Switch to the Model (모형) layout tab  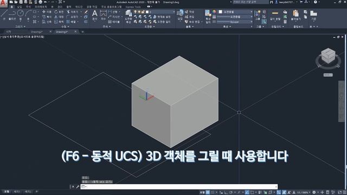point(7,192)
